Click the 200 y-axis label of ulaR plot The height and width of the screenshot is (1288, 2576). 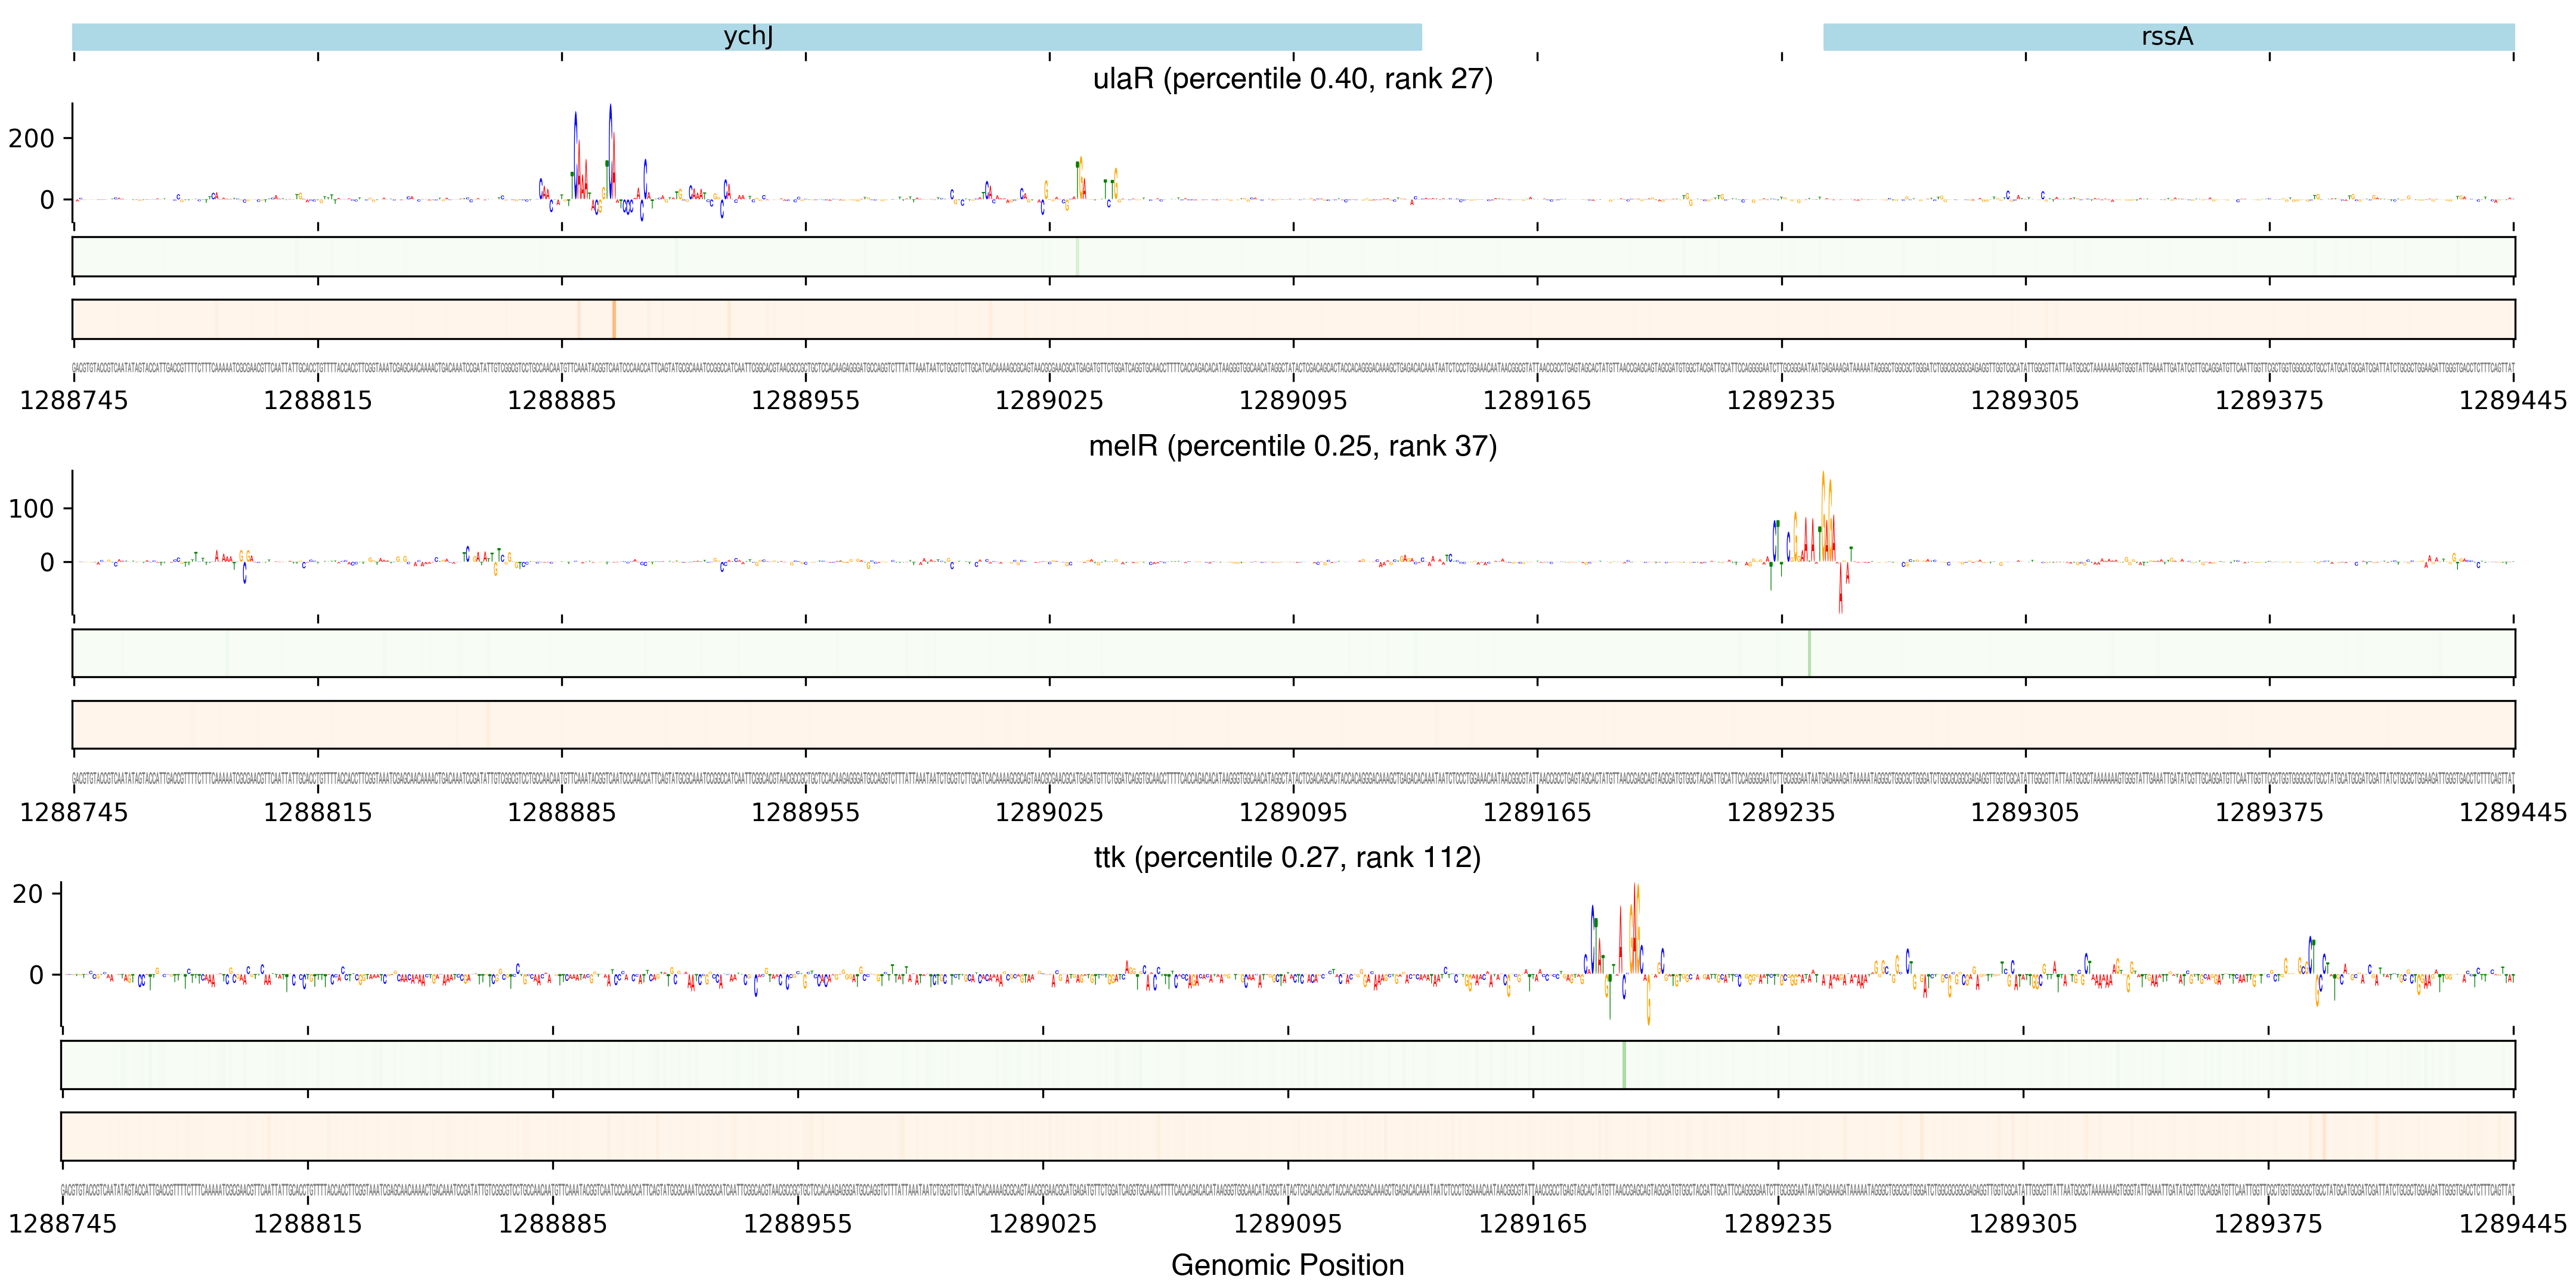32,138
